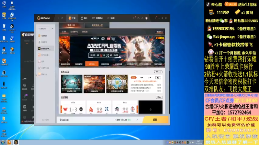Click the button at right of 版本&活动 header
The image size is (259, 145).
click(158, 72)
